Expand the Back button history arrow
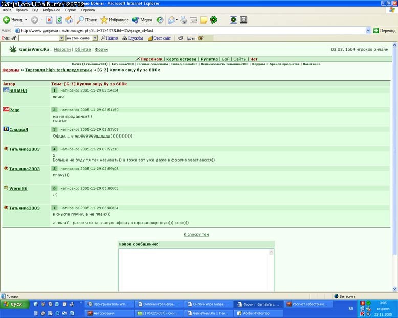Viewport: 398px width, 318px height. pyautogui.click(x=26, y=20)
